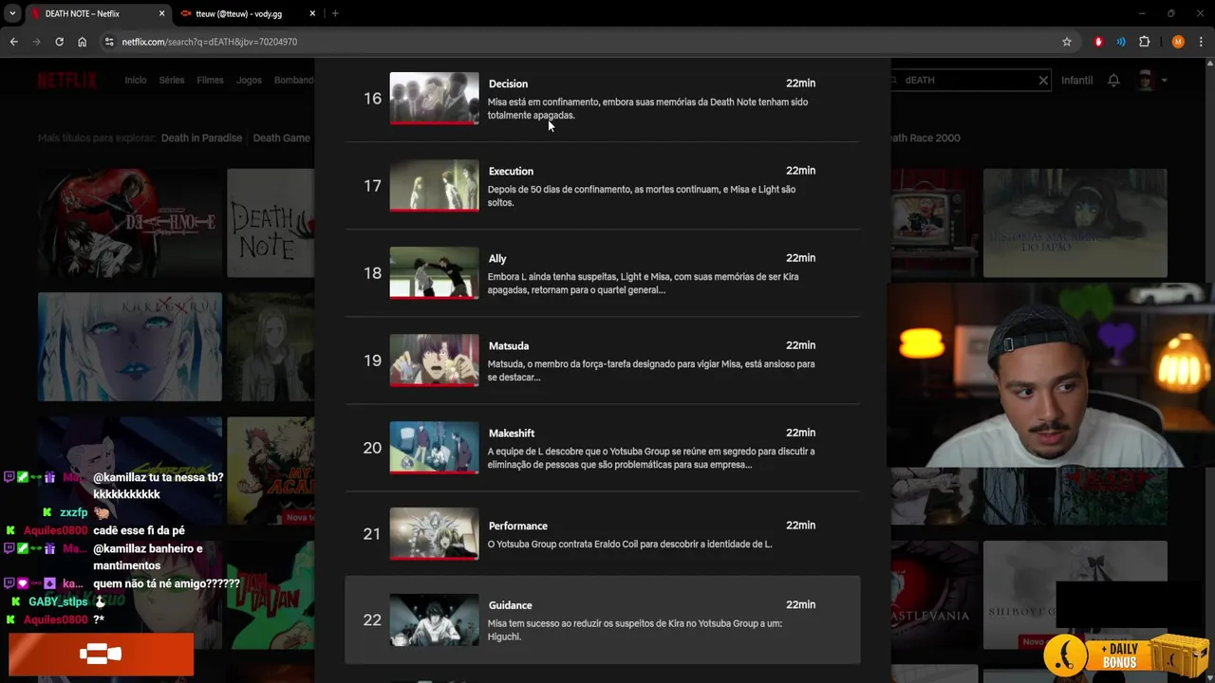1215x683 pixels.
Task: Reload the Netflix page
Action: [59, 42]
